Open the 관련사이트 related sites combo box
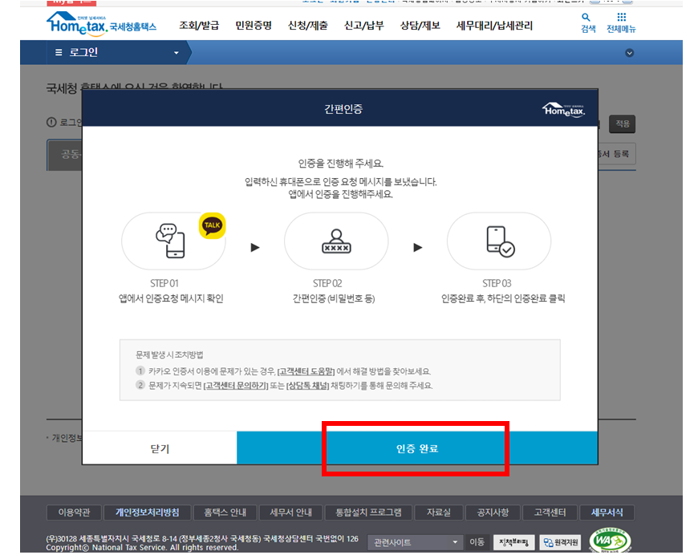This screenshot has width=698, height=559. point(413,543)
